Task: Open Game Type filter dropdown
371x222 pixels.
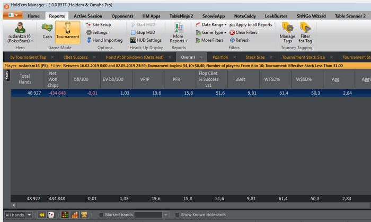Action: click(211, 32)
